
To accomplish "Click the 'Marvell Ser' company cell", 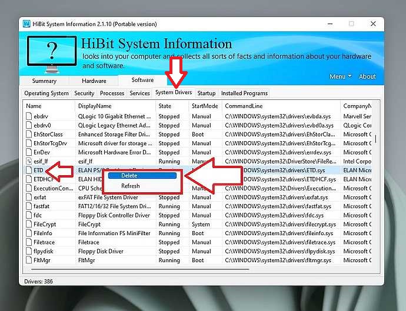I will [x=357, y=116].
